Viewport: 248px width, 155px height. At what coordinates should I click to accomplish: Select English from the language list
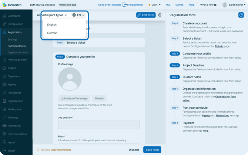[52, 24]
